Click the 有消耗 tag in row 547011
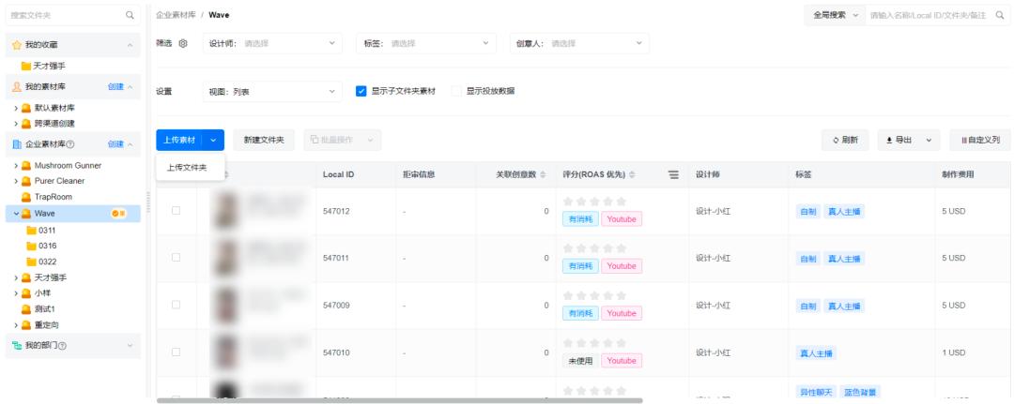Screen dimensions: 1014x404 click(x=580, y=266)
